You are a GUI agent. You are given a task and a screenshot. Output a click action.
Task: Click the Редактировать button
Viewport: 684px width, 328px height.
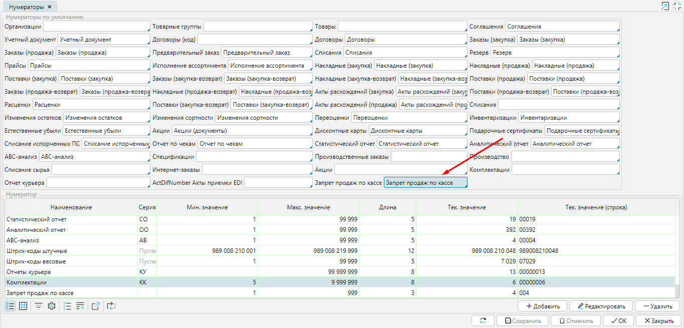click(x=601, y=306)
